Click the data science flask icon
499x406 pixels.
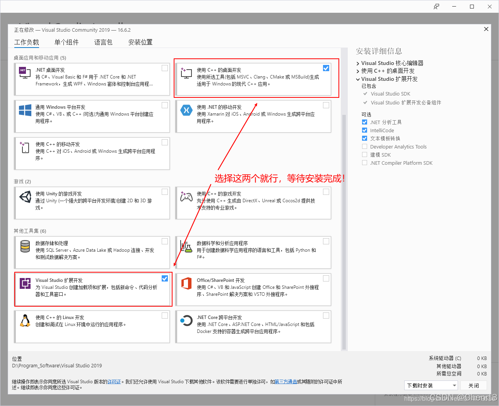click(x=186, y=247)
